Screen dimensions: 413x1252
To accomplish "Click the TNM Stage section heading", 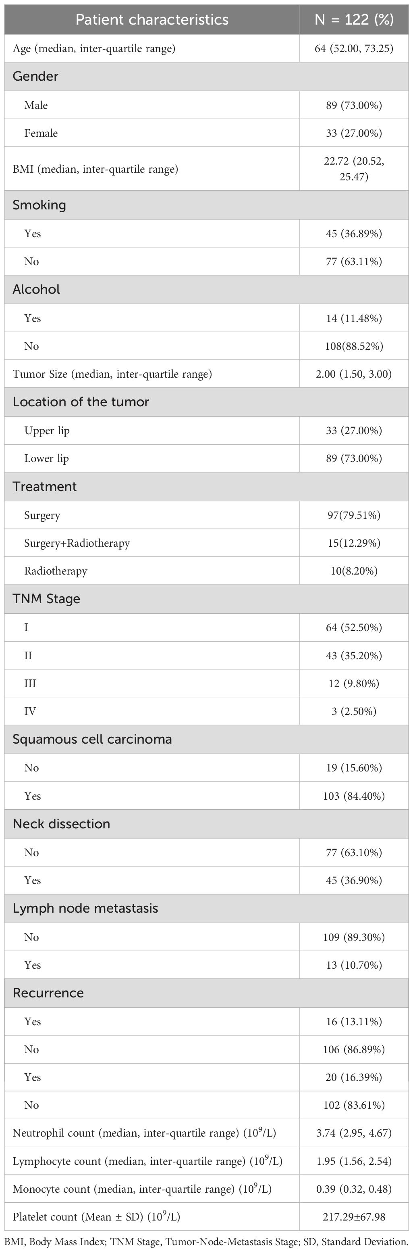I will [46, 599].
